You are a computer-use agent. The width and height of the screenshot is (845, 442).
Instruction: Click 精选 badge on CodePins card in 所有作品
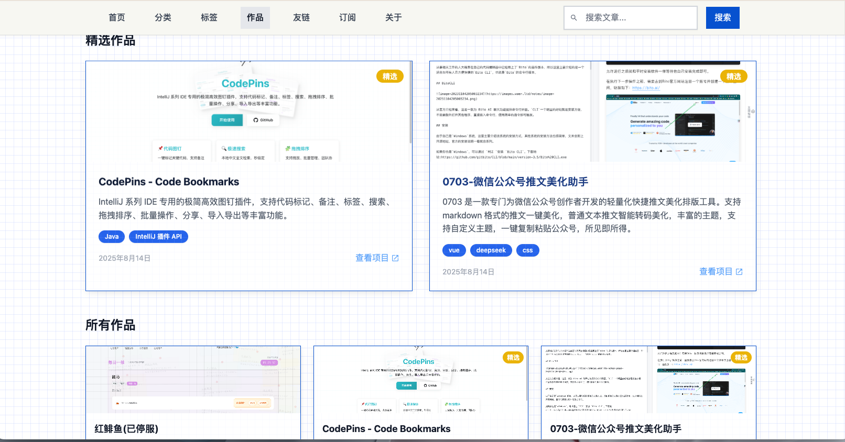[513, 358]
